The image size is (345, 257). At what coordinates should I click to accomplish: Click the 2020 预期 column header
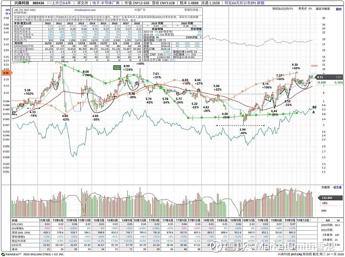(x=187, y=23)
